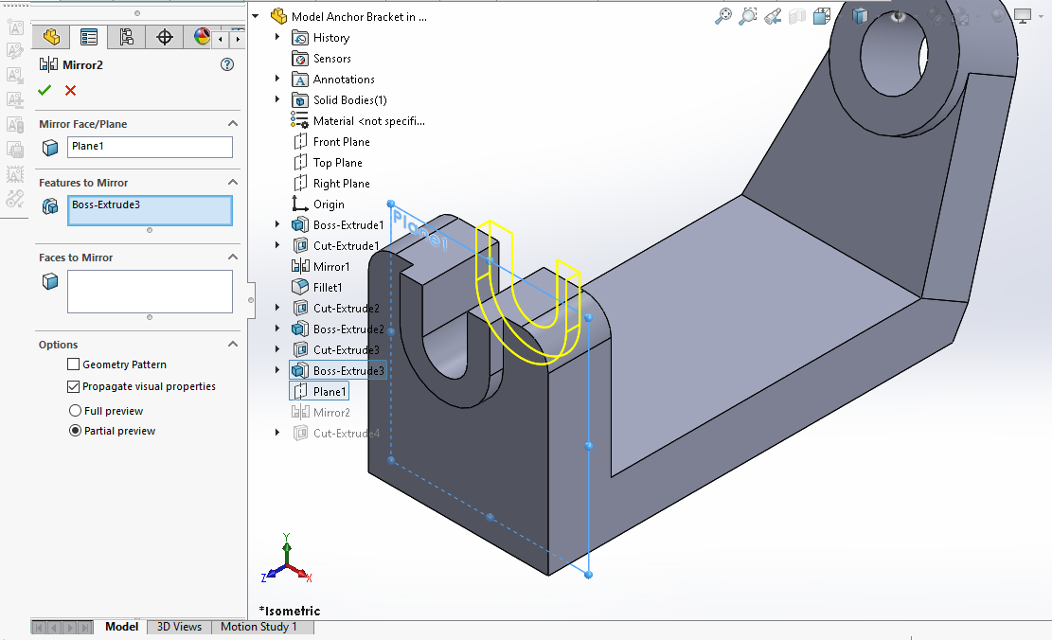Click the Previous View icon
This screenshot has height=640, width=1052.
pyautogui.click(x=773, y=16)
